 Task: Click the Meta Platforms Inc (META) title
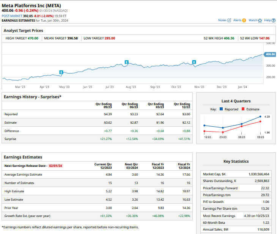(x=31, y=5)
